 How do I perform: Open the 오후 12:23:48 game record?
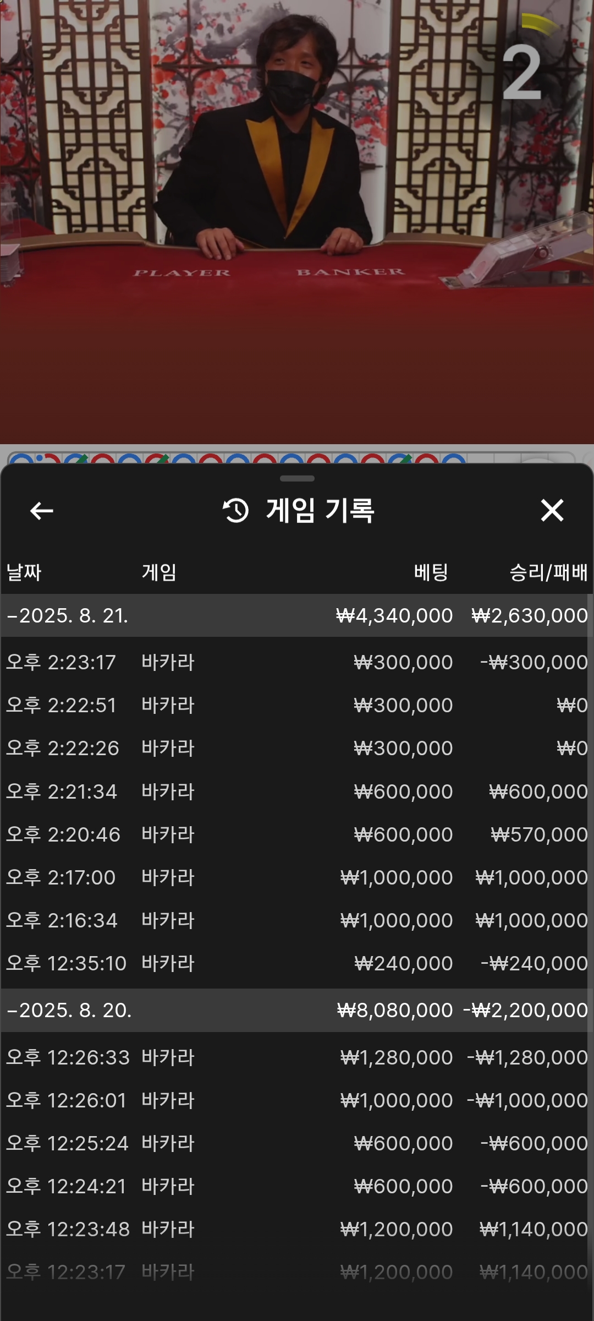click(297, 1229)
